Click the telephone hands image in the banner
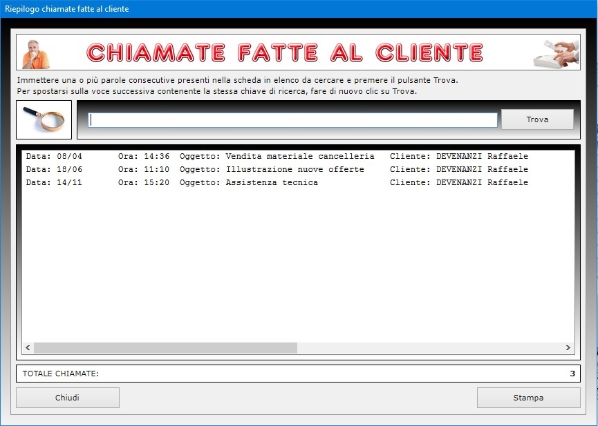The height and width of the screenshot is (426, 598). pyautogui.click(x=556, y=54)
